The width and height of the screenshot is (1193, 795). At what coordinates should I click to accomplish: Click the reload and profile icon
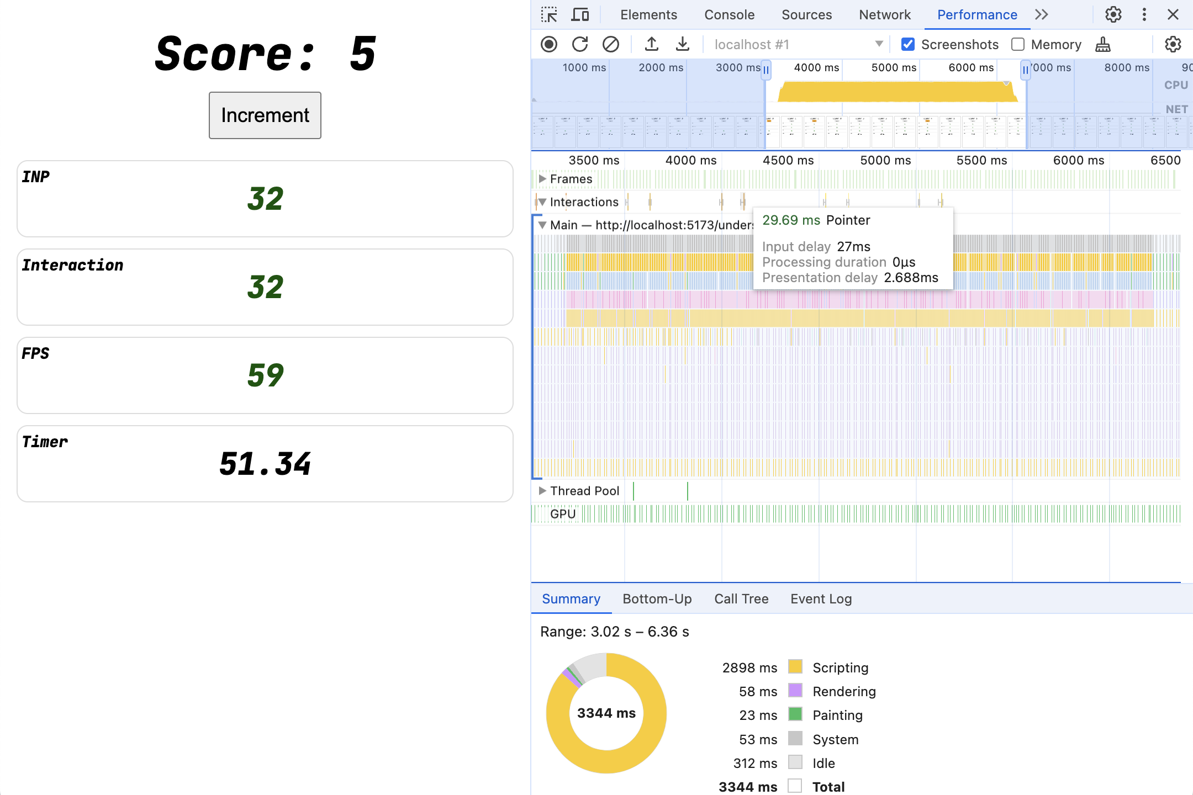(579, 44)
